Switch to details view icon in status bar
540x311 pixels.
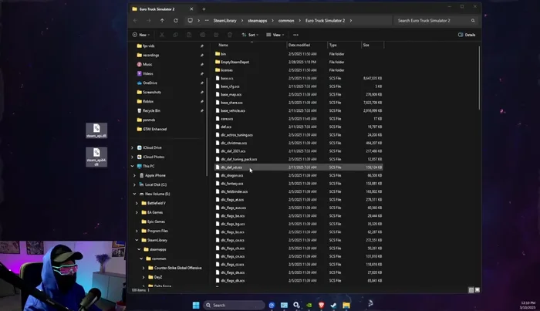[471, 290]
